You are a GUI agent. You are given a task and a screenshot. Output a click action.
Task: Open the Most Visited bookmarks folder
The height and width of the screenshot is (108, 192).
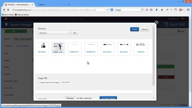[x=7, y=15]
